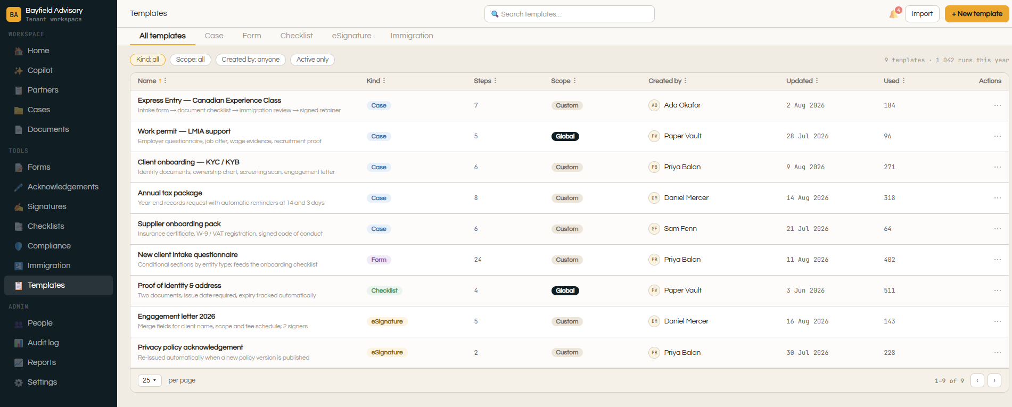
Task: Click the Audit log icon
Action: 19,343
